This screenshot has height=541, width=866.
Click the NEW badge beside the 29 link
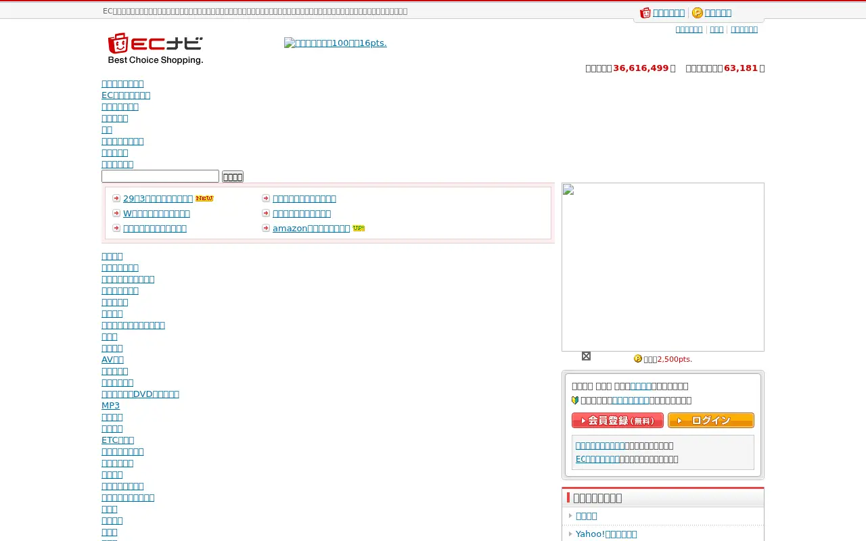(x=204, y=198)
